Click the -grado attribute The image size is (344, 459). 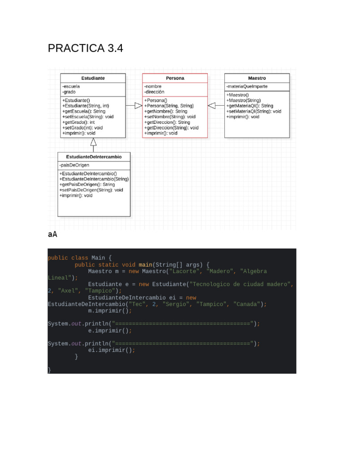pos(69,92)
